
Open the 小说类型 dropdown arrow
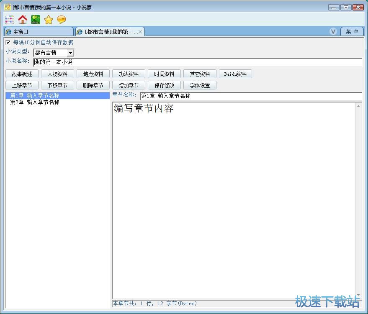[x=70, y=53]
